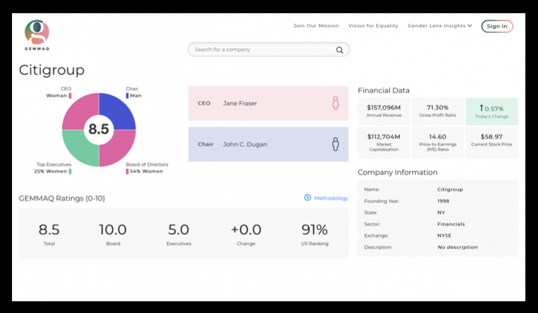
Task: Click the pink CEO legend swatch
Action: point(70,96)
